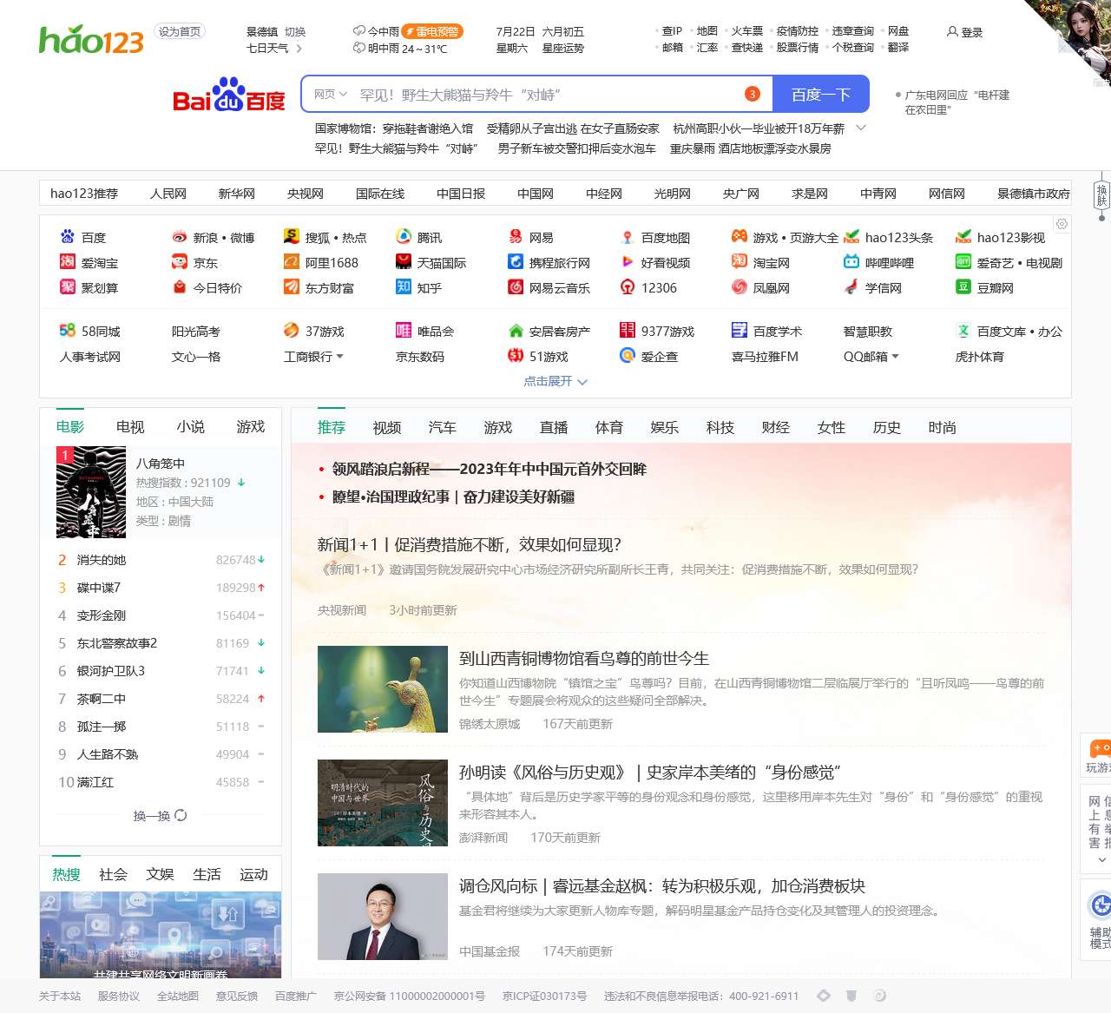Switch to the 电视 tab

pos(130,427)
